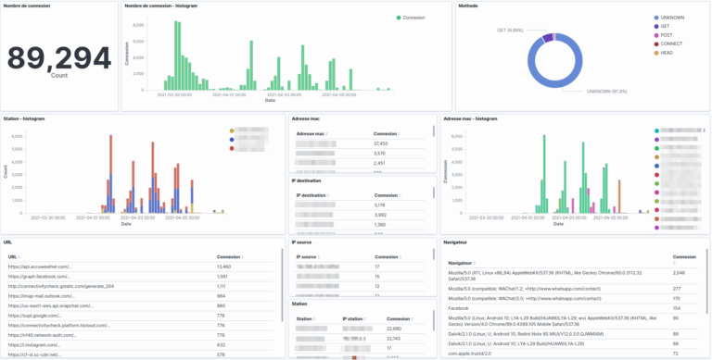This screenshot has width=712, height=360.
Task: Select the Navigateur panel title
Action: (455, 242)
